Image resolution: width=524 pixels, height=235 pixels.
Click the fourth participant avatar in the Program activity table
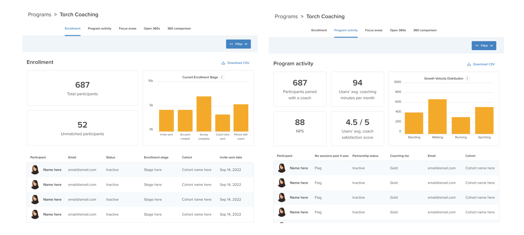click(x=282, y=212)
